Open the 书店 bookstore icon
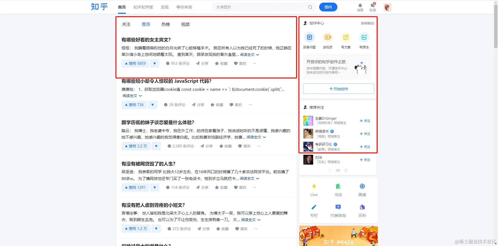The height and width of the screenshot is (246, 498). tap(338, 186)
